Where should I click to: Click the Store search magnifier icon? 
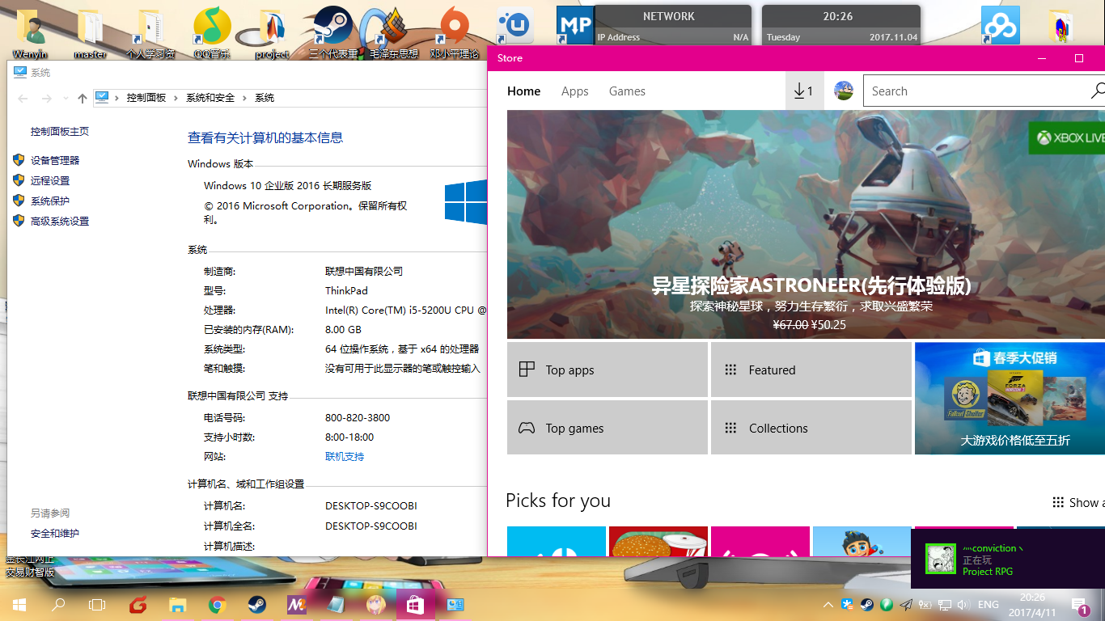click(1097, 91)
